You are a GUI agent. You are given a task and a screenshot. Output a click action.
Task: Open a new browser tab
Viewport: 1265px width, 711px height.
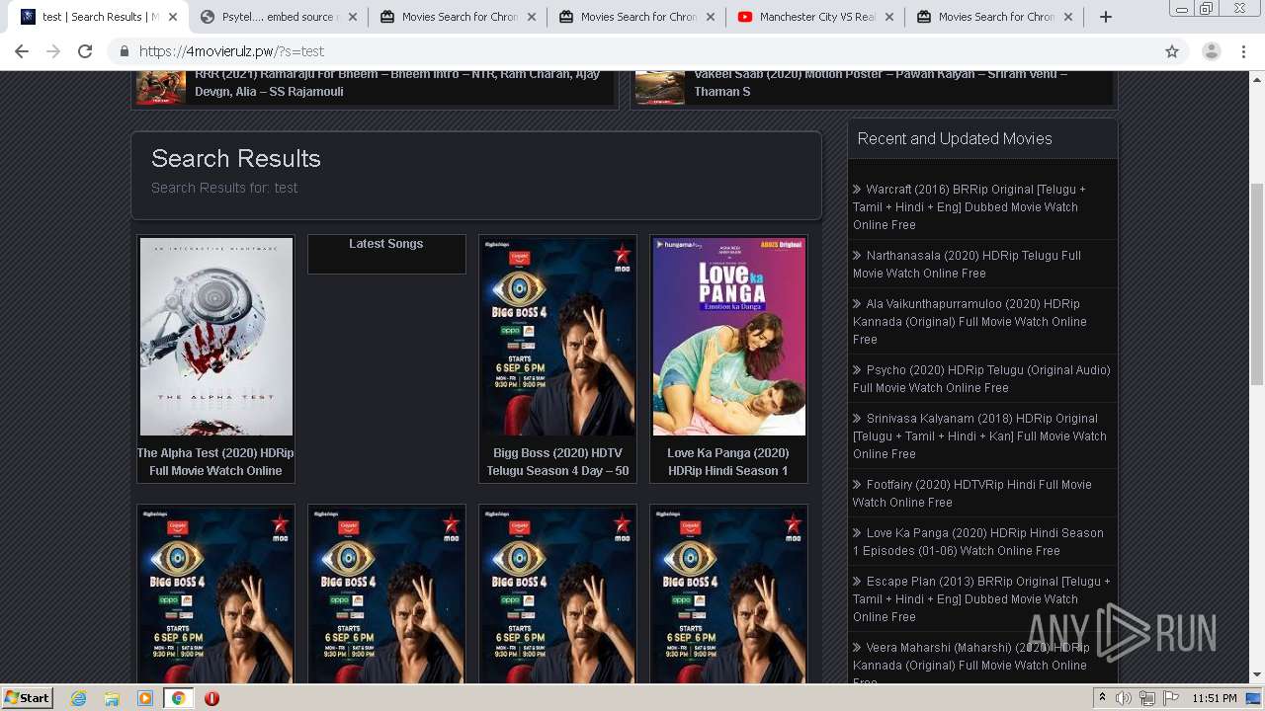1106,17
